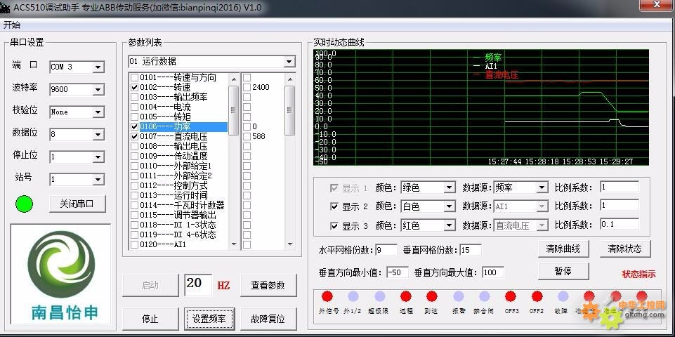Click the 南昌怡申 green swirl logo
Screen dimensions: 675x337
point(61,264)
